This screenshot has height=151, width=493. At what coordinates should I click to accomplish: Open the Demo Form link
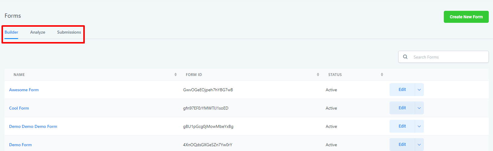[21, 145]
